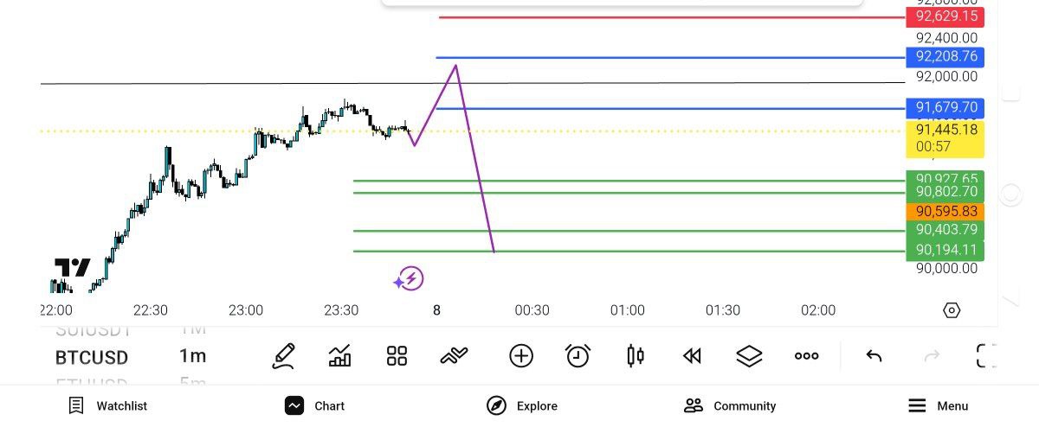Undo the last chart action

pos(874,356)
